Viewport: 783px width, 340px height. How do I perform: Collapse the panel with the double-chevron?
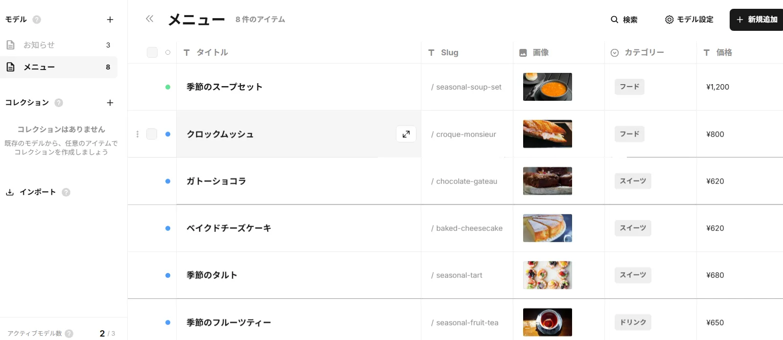tap(149, 19)
